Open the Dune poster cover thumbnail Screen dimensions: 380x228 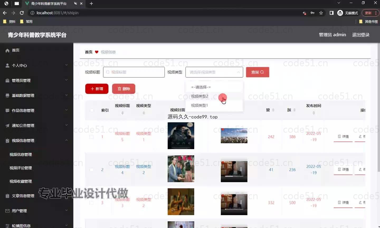[x=181, y=136]
